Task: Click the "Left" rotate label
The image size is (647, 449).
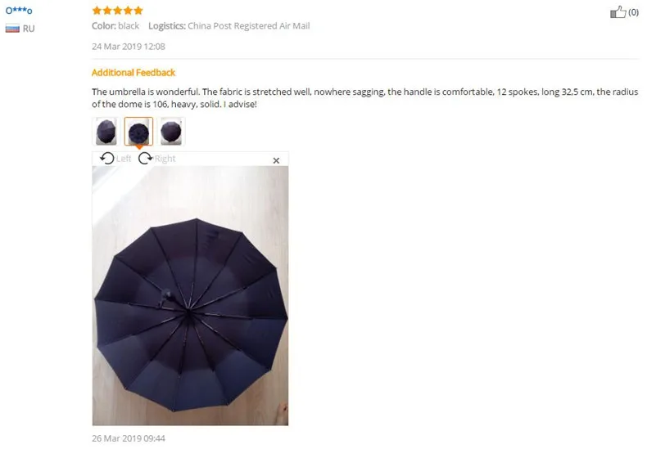Action: coord(124,159)
